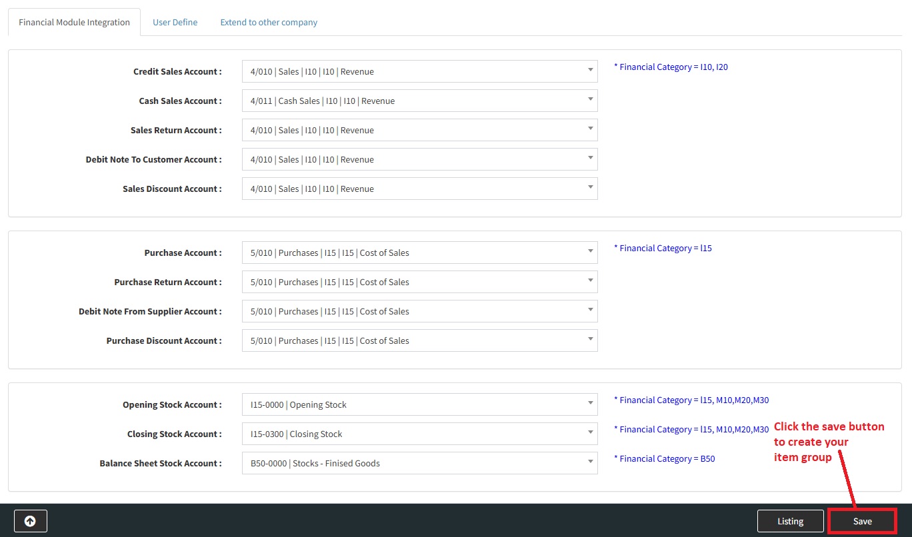Open the Sales Return Account dropdown
Image resolution: width=912 pixels, height=537 pixels.
419,131
